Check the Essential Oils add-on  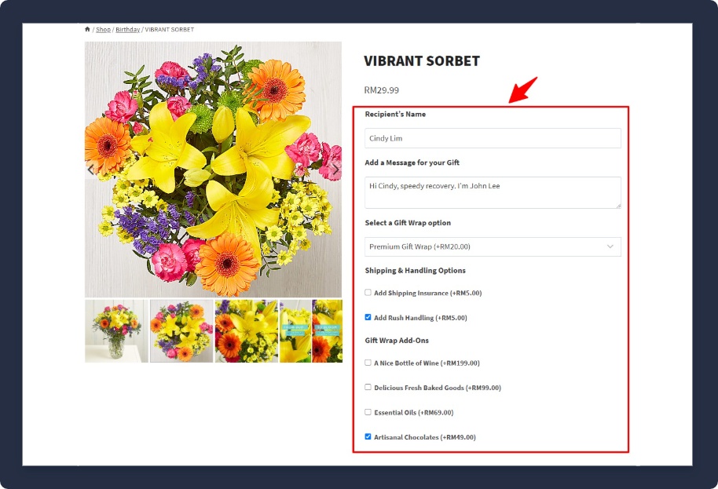point(368,412)
